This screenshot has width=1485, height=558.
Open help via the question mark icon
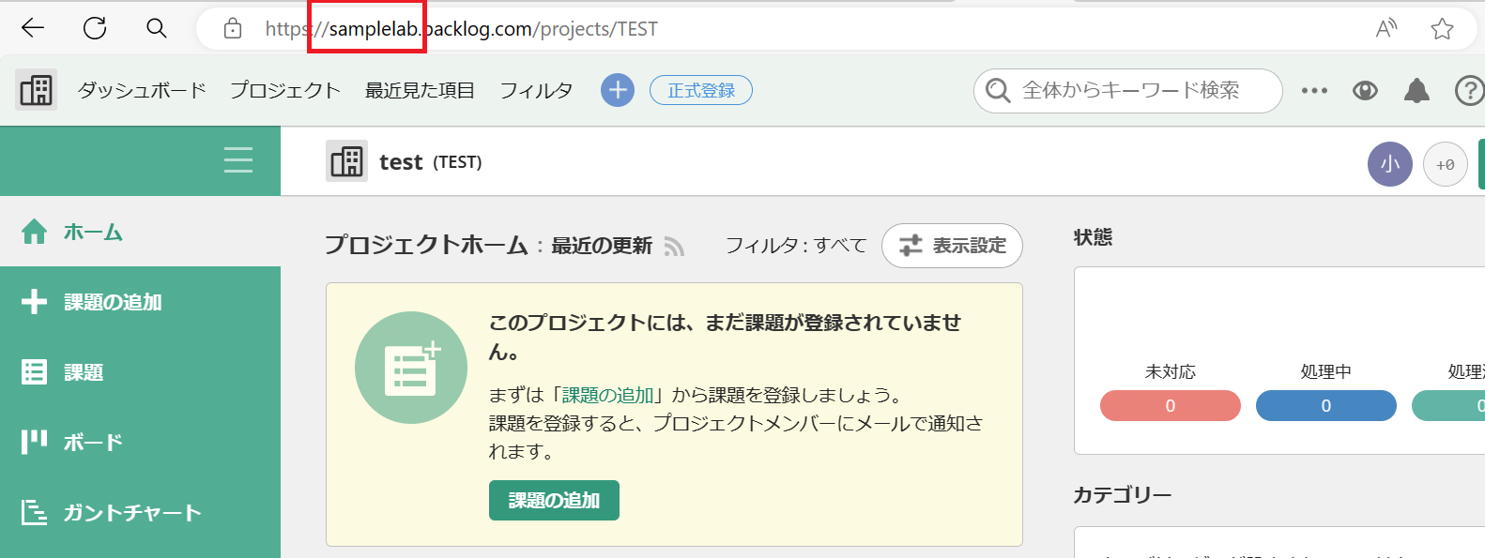coord(1468,90)
